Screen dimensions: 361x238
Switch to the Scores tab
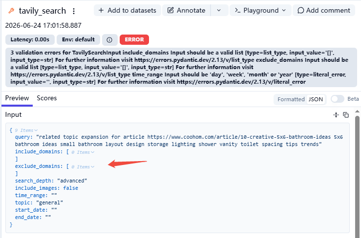click(47, 98)
